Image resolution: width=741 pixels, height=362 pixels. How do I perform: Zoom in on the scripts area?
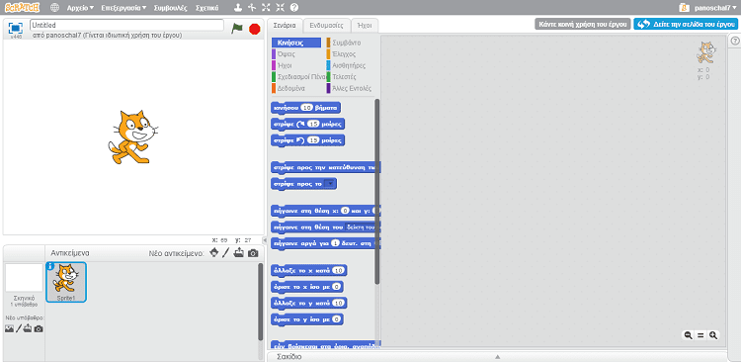713,335
